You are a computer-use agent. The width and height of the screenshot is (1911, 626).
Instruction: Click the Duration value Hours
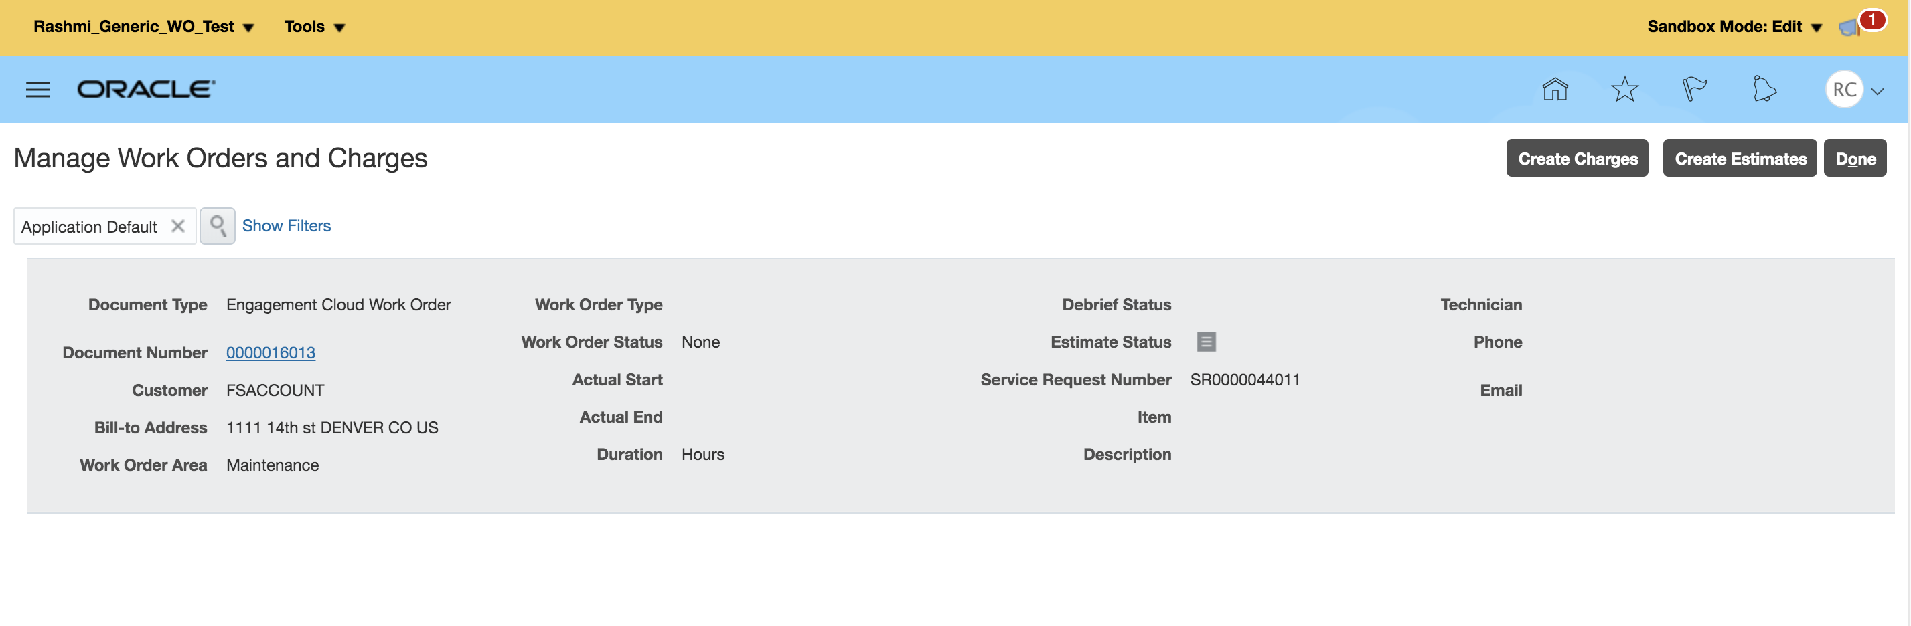click(x=703, y=454)
